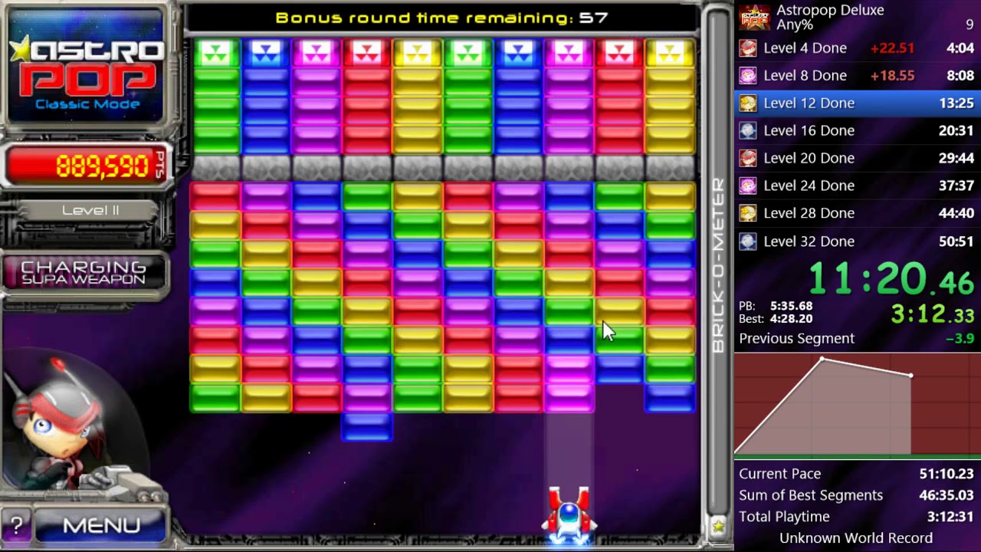The height and width of the screenshot is (552, 981).
Task: Click the first red radioactive top brick
Action: [x=367, y=52]
